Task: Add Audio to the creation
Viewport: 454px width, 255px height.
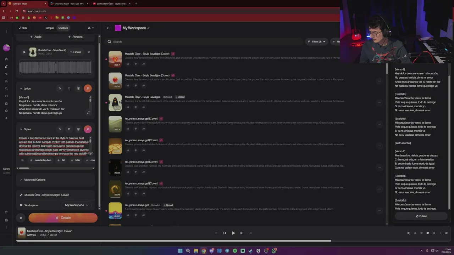Action: click(x=36, y=37)
